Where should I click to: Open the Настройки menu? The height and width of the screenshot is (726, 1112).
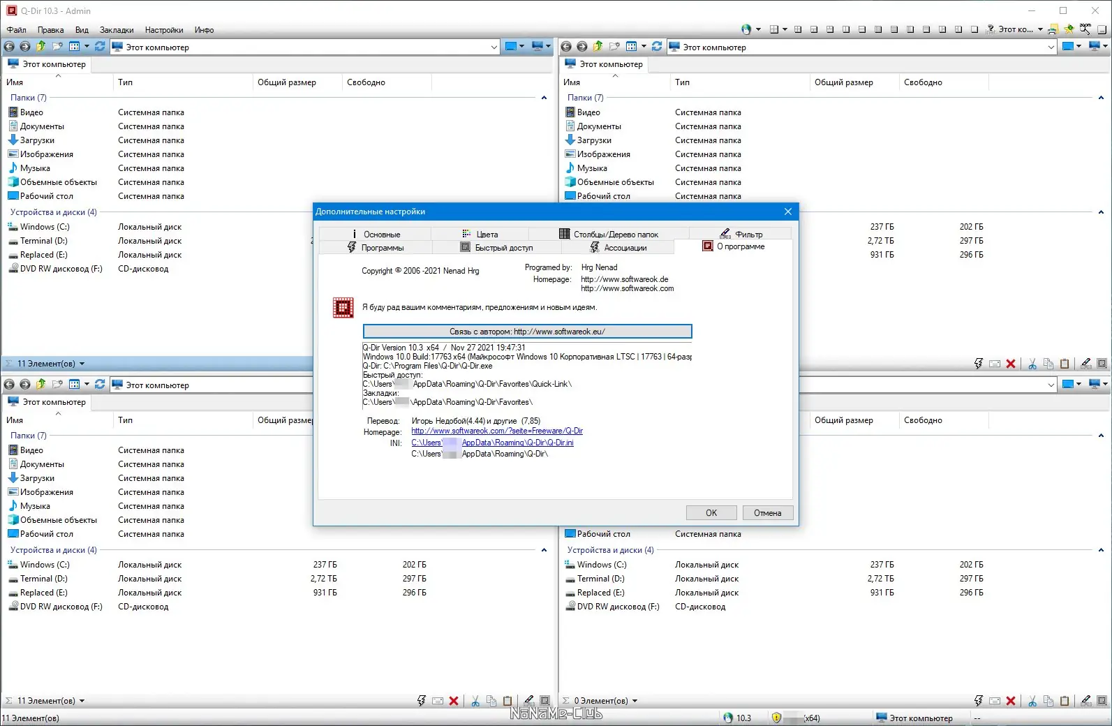[x=164, y=30]
